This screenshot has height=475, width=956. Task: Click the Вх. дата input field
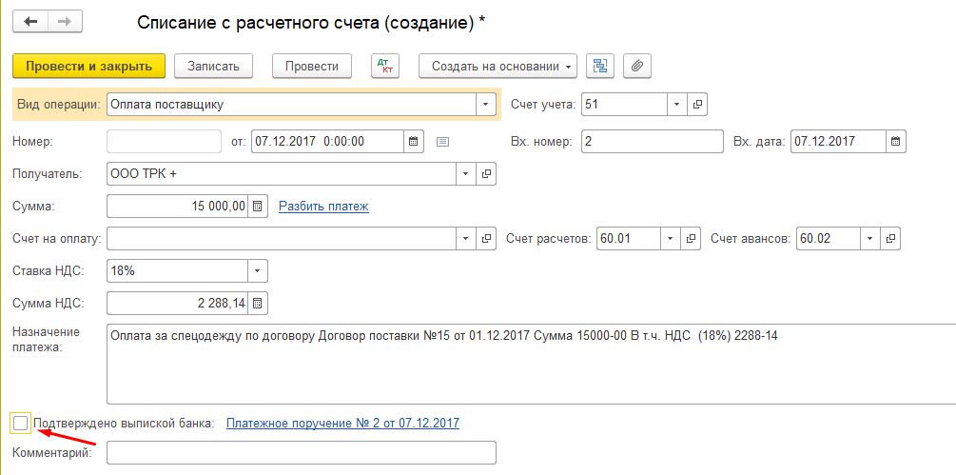[838, 142]
